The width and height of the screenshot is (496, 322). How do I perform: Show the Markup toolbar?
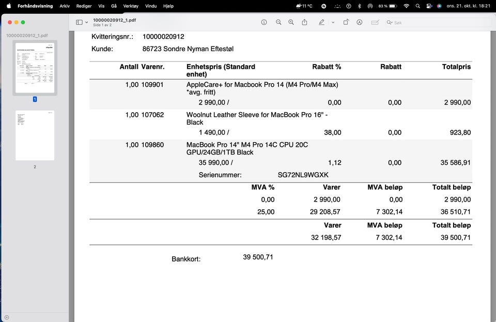[x=360, y=22]
